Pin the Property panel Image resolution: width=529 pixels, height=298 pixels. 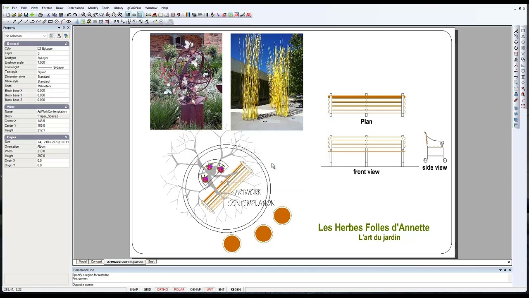[x=63, y=28]
